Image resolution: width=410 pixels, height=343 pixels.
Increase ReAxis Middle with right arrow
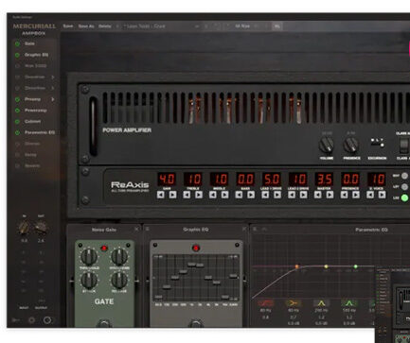[x=224, y=195]
